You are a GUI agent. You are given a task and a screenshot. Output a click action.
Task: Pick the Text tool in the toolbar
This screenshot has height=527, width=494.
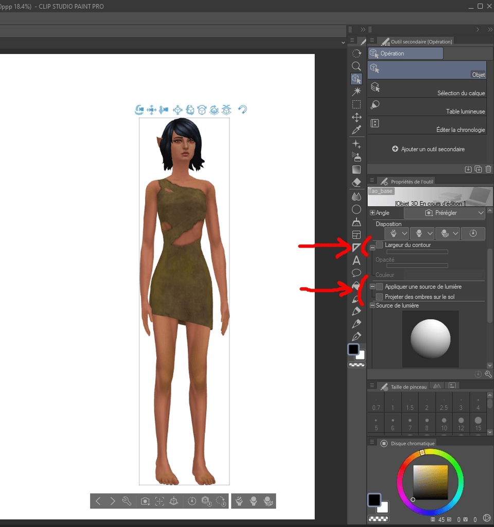pos(356,260)
